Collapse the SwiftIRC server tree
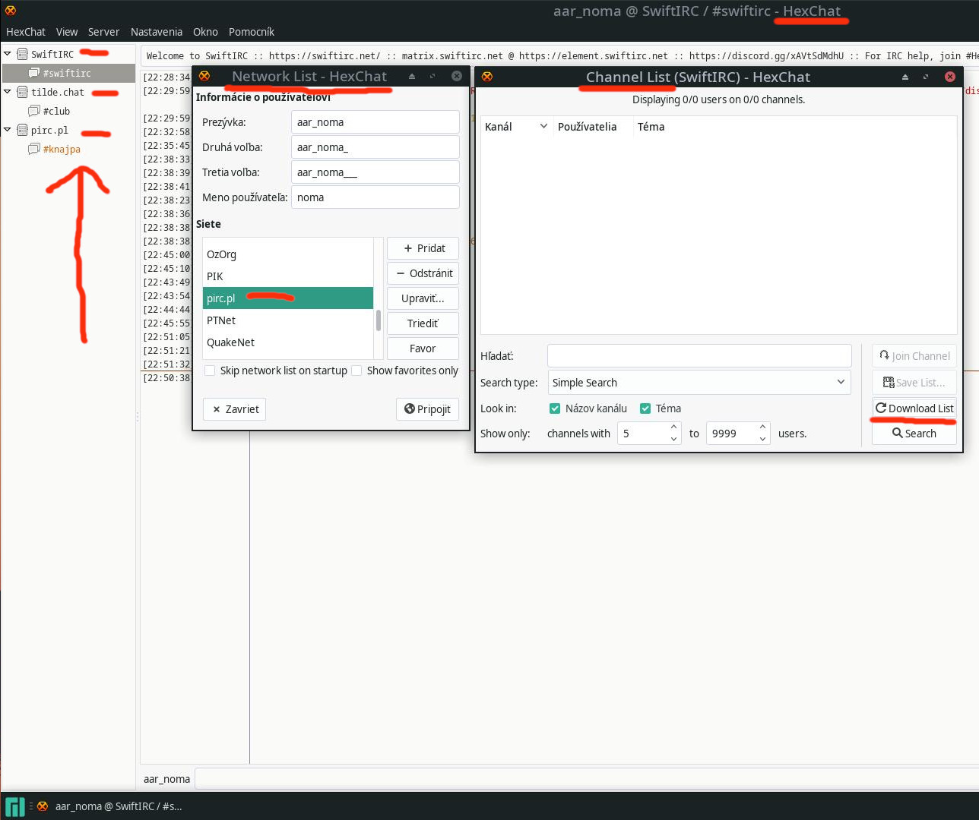This screenshot has width=979, height=820. [x=8, y=54]
